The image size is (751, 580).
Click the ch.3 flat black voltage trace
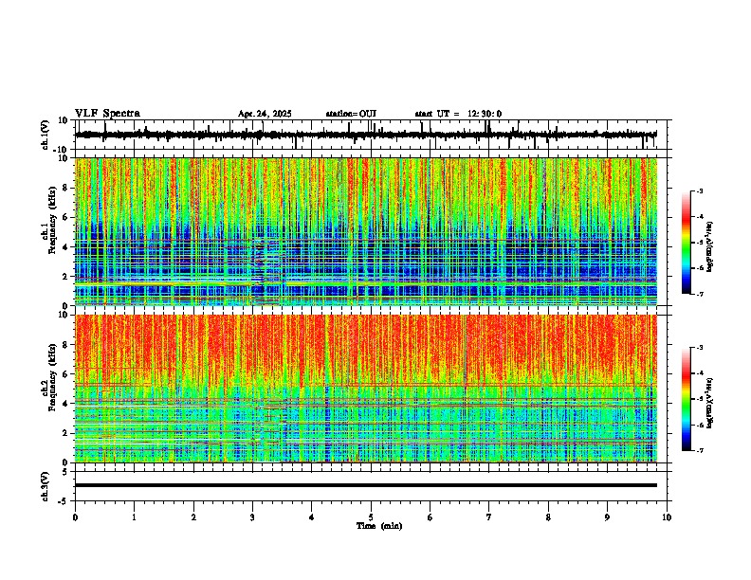click(x=366, y=485)
